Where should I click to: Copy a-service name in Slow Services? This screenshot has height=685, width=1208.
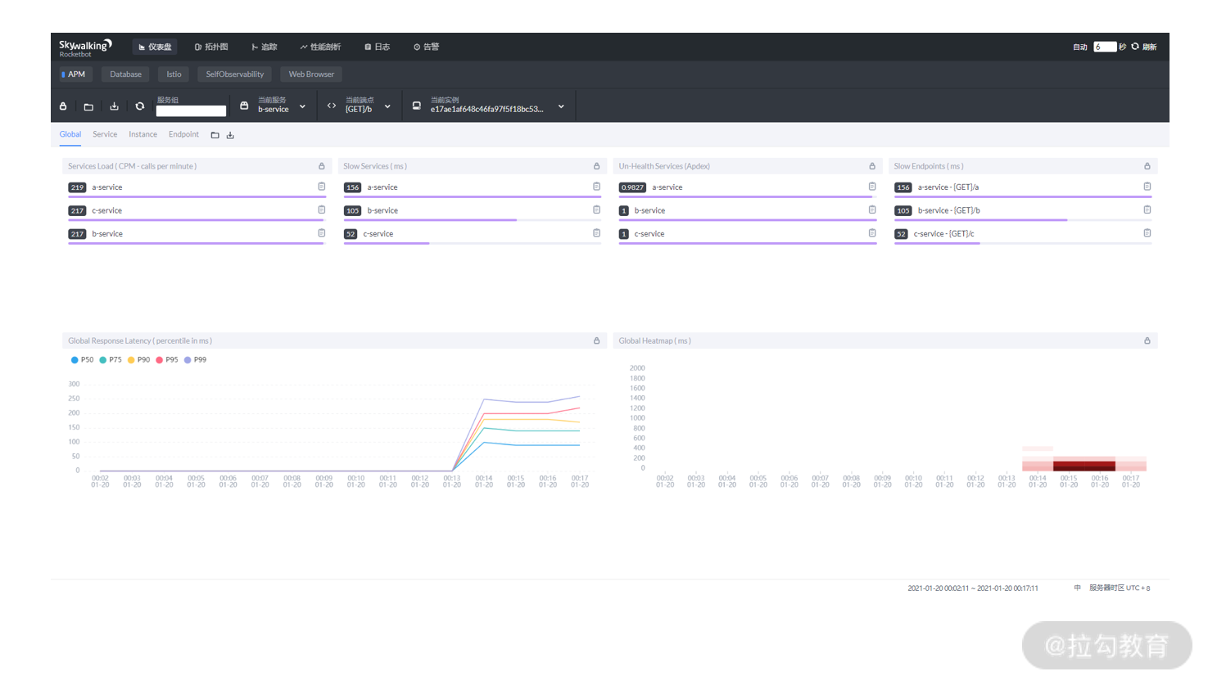(597, 187)
